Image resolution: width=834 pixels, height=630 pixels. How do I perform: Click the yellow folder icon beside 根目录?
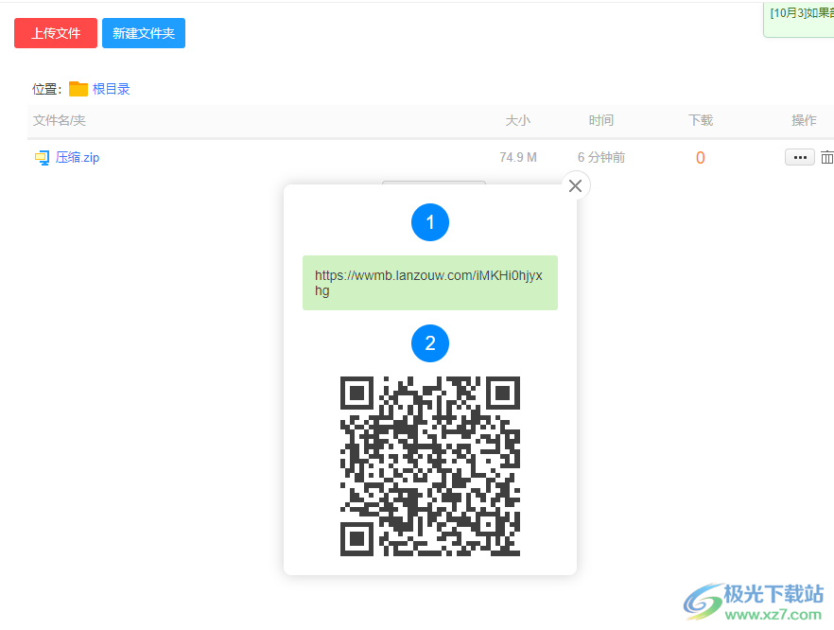tap(78, 89)
